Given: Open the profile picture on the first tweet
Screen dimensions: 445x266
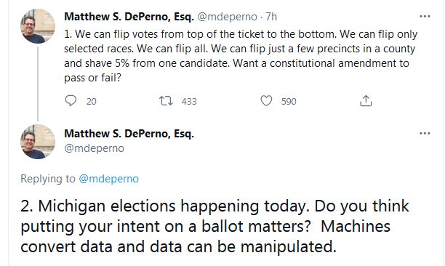Looking at the screenshot, I should pos(38,26).
